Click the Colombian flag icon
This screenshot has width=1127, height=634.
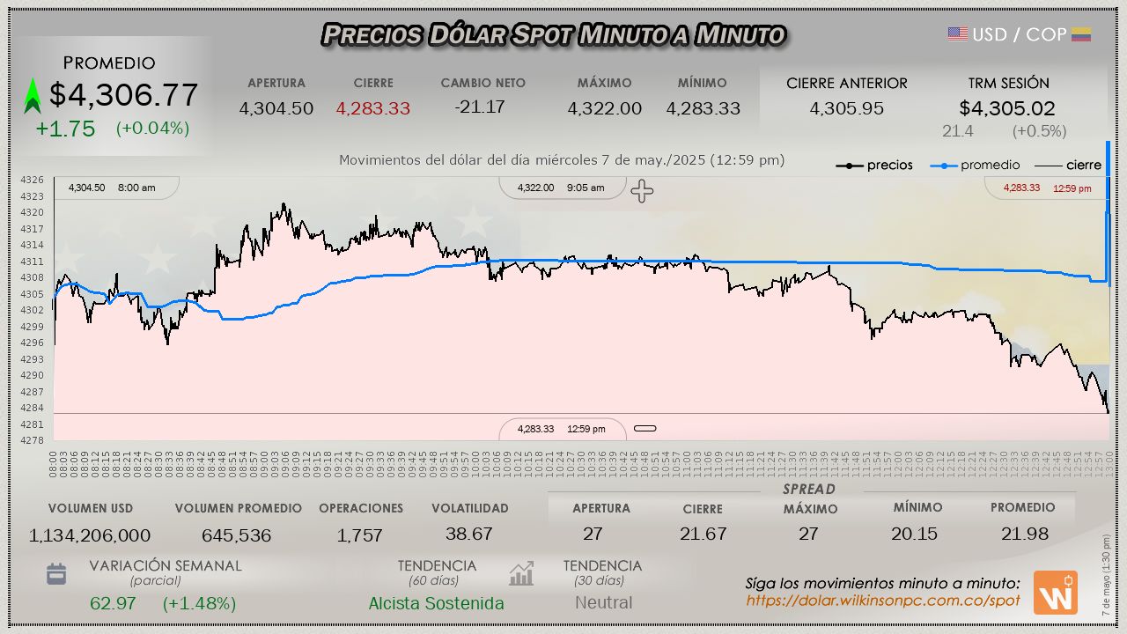1081,34
